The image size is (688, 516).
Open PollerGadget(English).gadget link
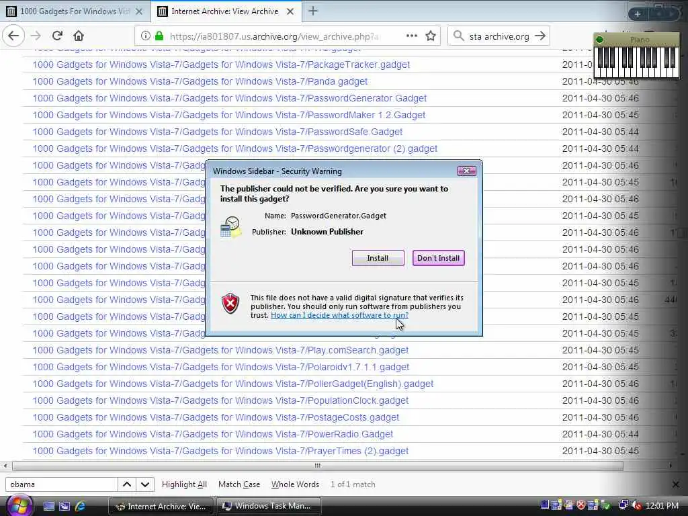pos(233,384)
